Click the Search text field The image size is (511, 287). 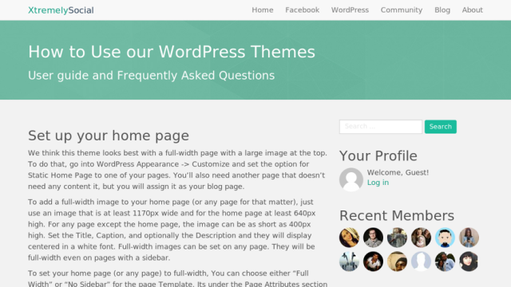[381, 127]
